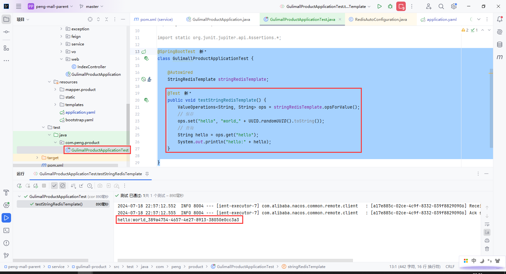Open the Run tool window
506x274 pixels.
(x=6, y=218)
